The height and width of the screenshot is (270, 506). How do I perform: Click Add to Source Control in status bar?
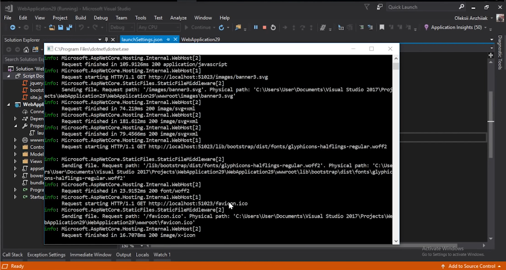click(x=472, y=266)
